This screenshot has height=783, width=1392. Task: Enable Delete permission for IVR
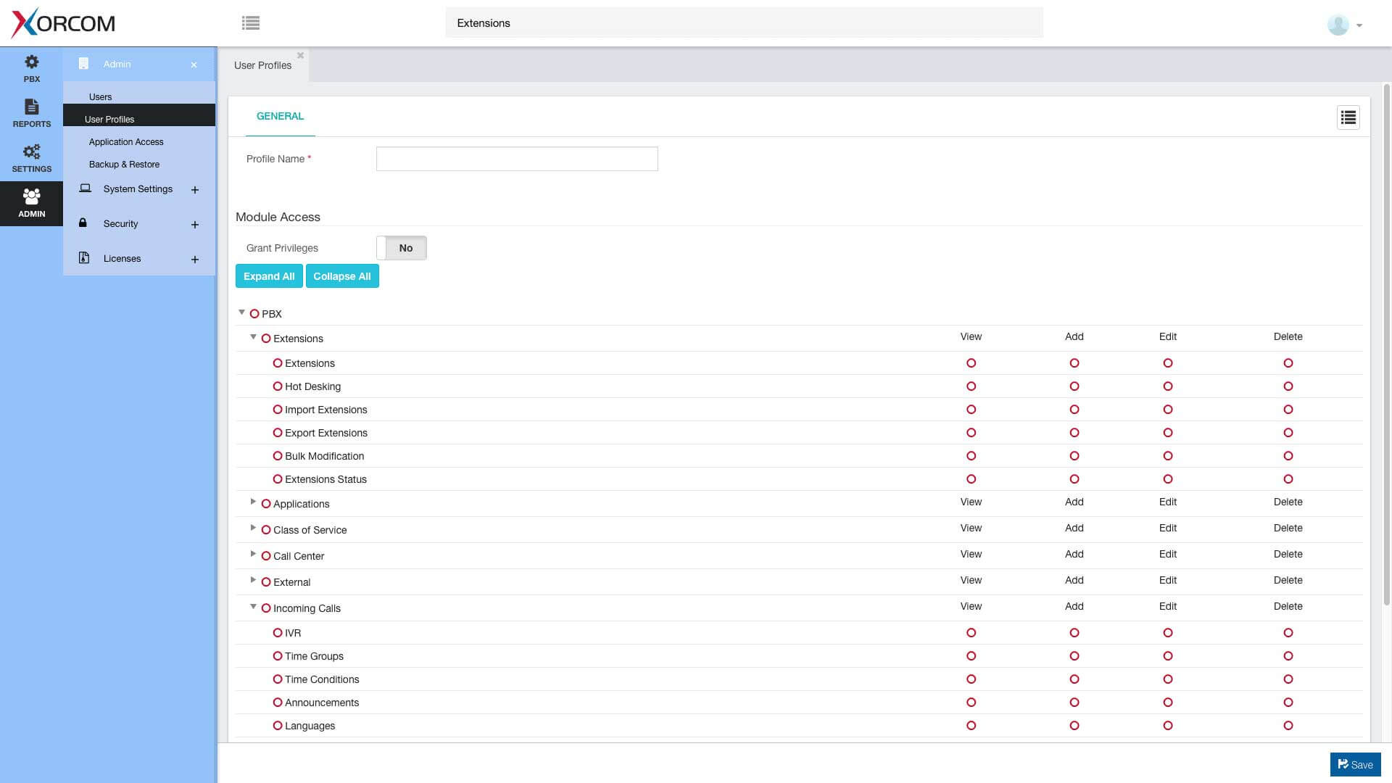tap(1288, 633)
